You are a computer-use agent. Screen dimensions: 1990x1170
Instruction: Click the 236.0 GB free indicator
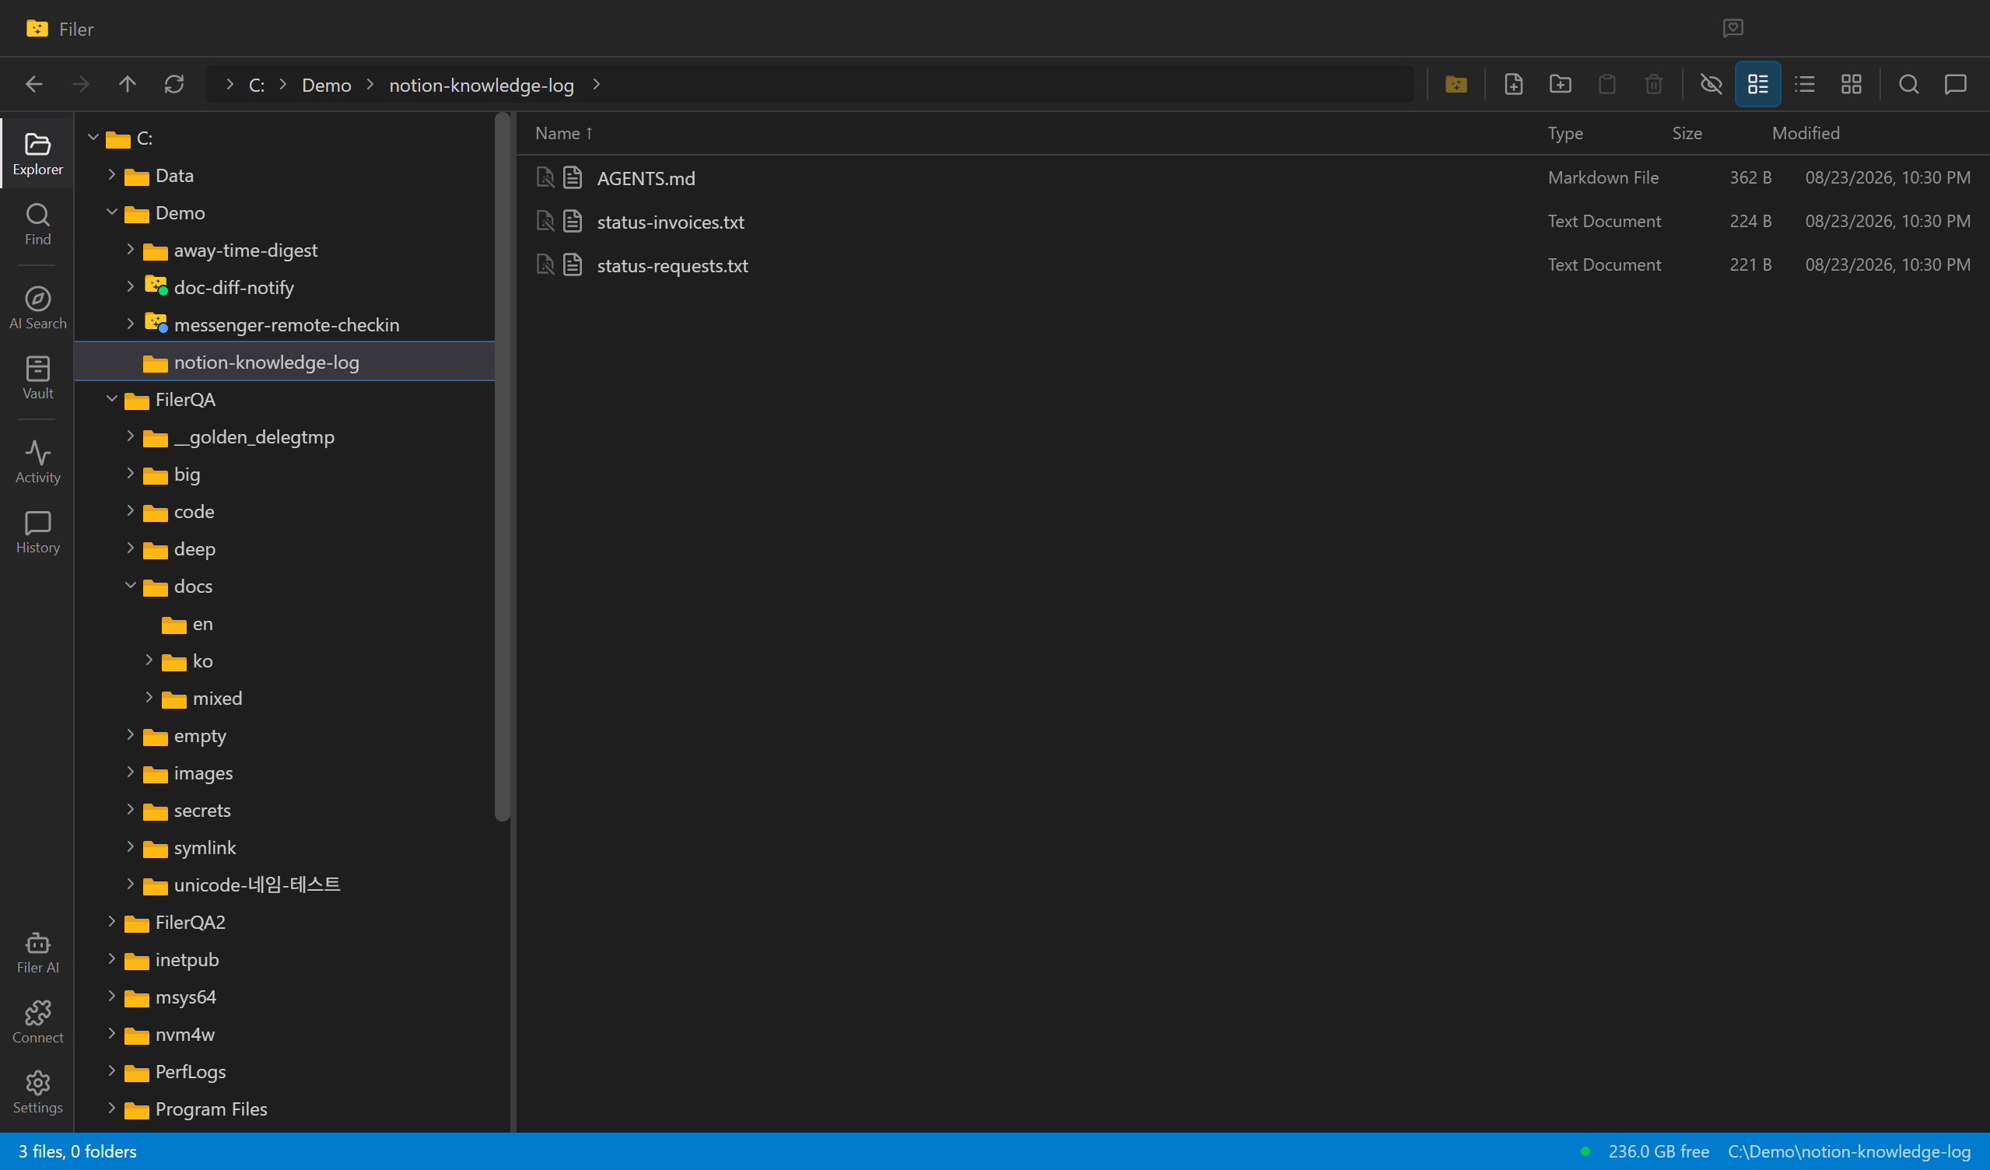(1659, 1151)
